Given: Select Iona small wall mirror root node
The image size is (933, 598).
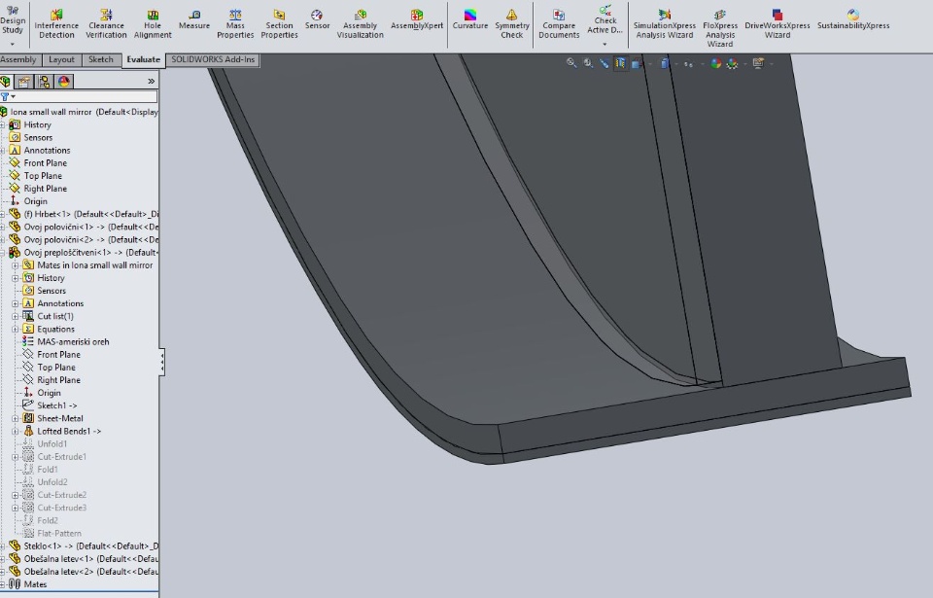Looking at the screenshot, I should tap(80, 112).
